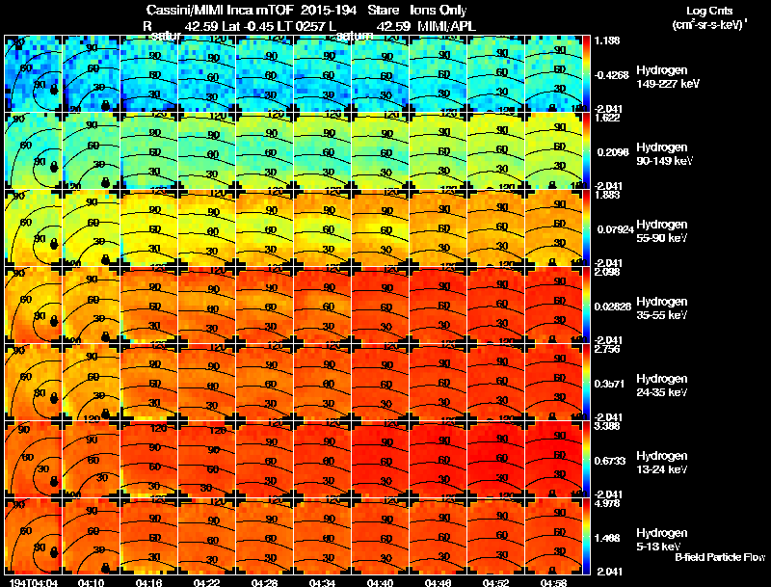This screenshot has height=587, width=771.
Task: Click the 'B-field Particle Flow' caption
Action: click(x=720, y=557)
